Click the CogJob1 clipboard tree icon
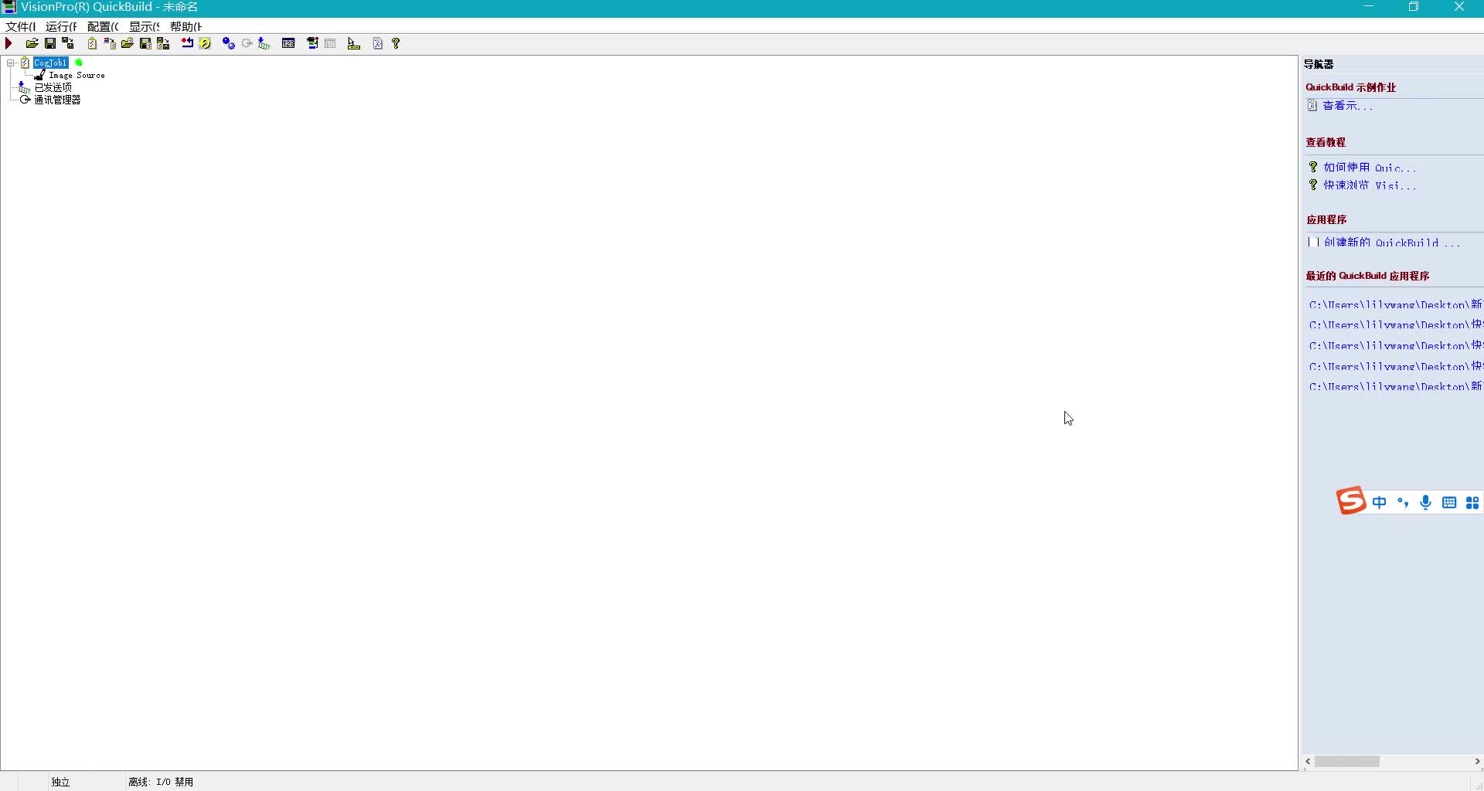 26,63
